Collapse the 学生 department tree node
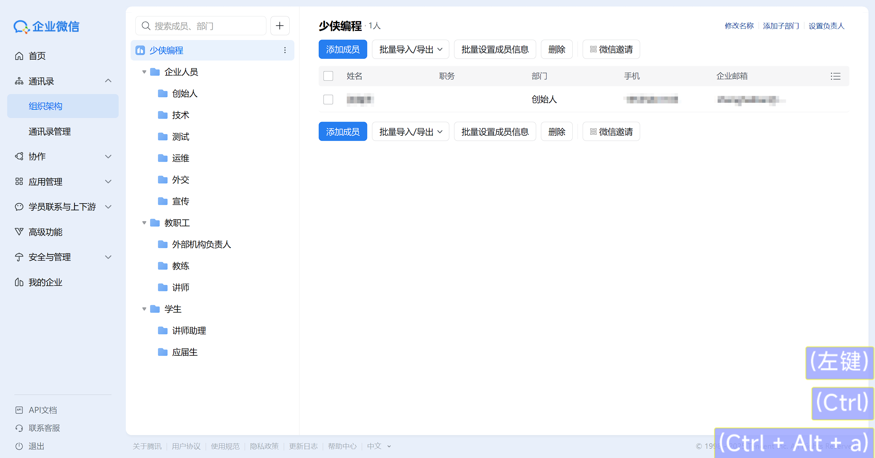875x458 pixels. (144, 309)
